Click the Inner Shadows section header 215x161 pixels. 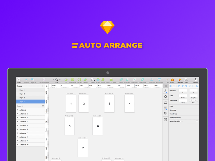tap(184, 118)
